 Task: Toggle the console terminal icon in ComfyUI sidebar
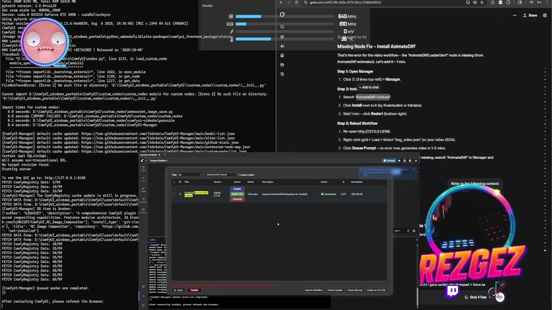(x=143, y=296)
